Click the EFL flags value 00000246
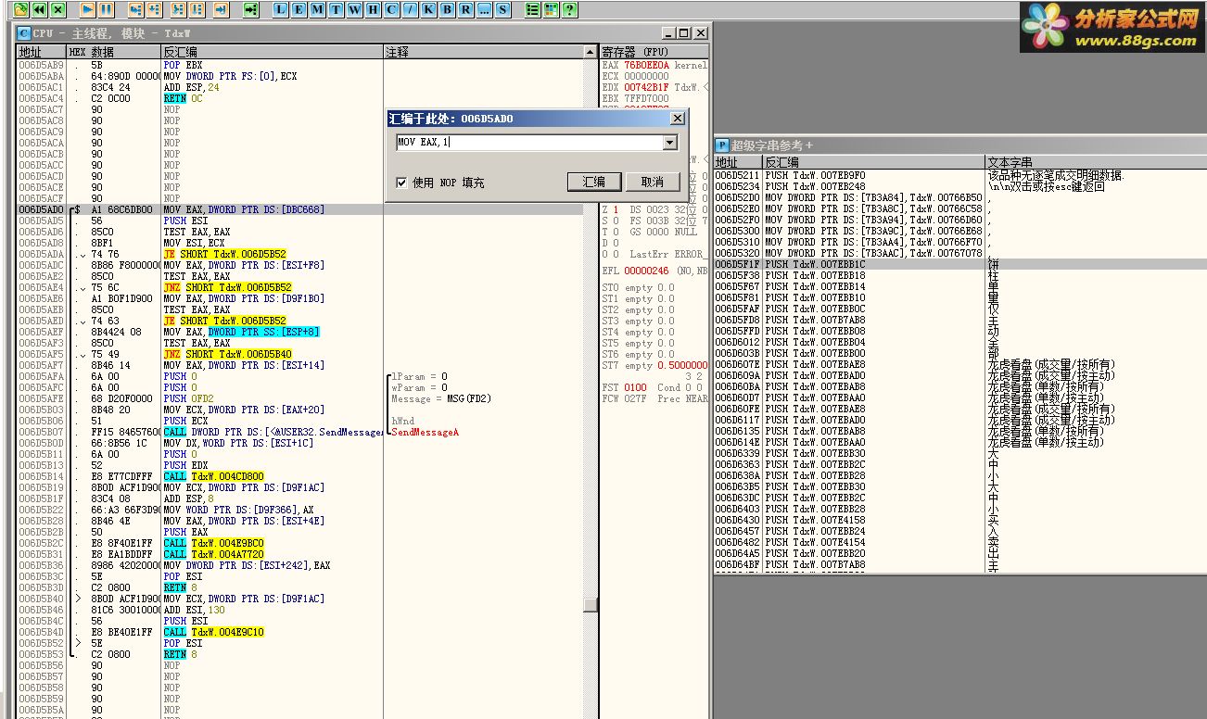 tap(645, 271)
